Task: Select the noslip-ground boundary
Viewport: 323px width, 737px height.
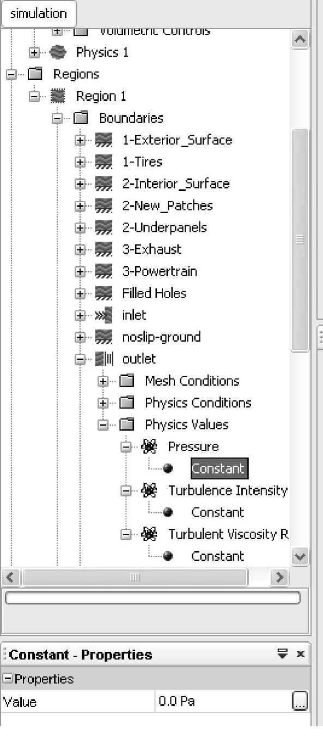Action: coord(161,337)
